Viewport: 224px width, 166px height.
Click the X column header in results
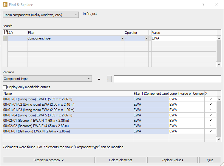tap(210, 94)
